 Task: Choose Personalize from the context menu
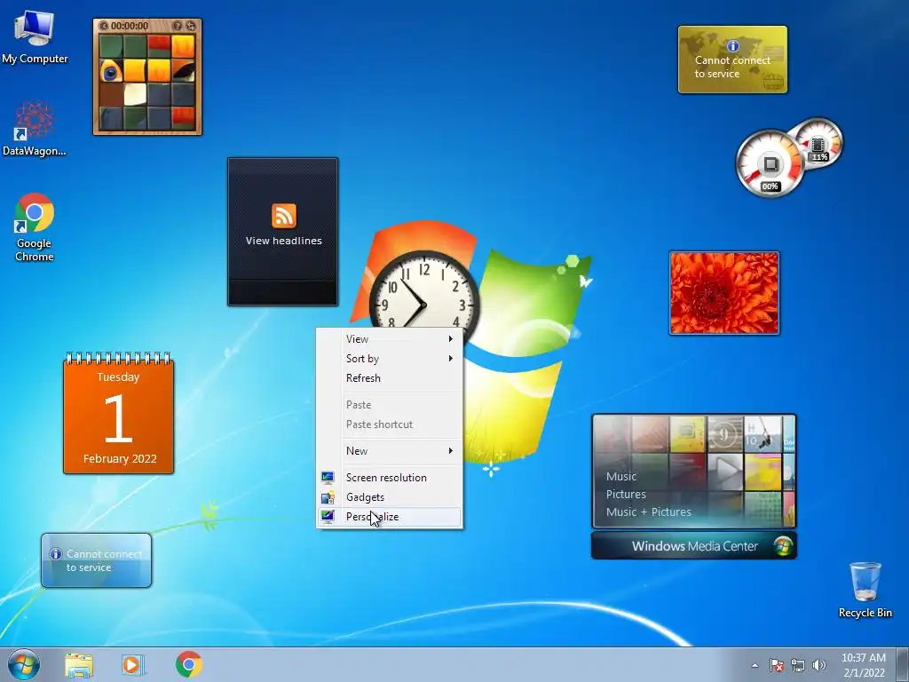click(x=390, y=517)
